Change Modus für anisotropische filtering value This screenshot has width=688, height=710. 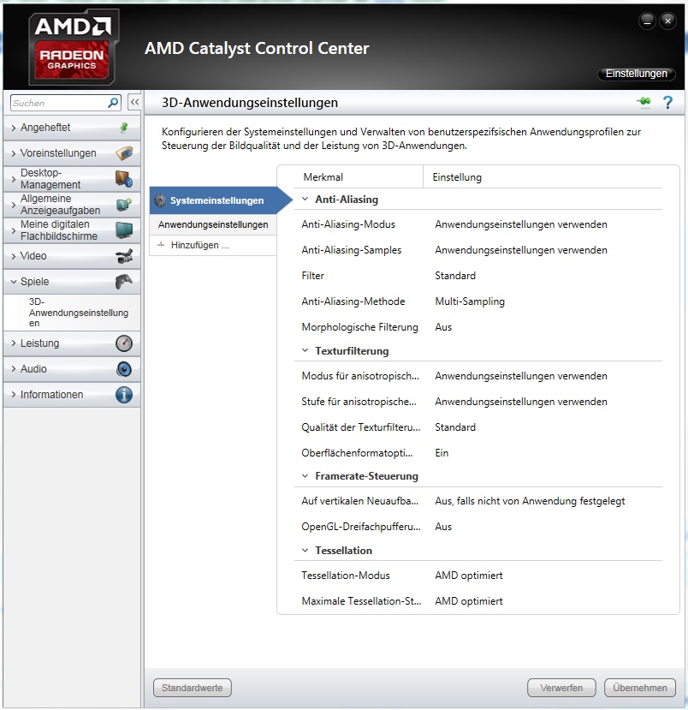pyautogui.click(x=521, y=376)
